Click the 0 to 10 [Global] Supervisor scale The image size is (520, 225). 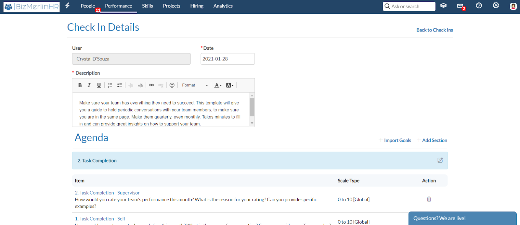(354, 199)
